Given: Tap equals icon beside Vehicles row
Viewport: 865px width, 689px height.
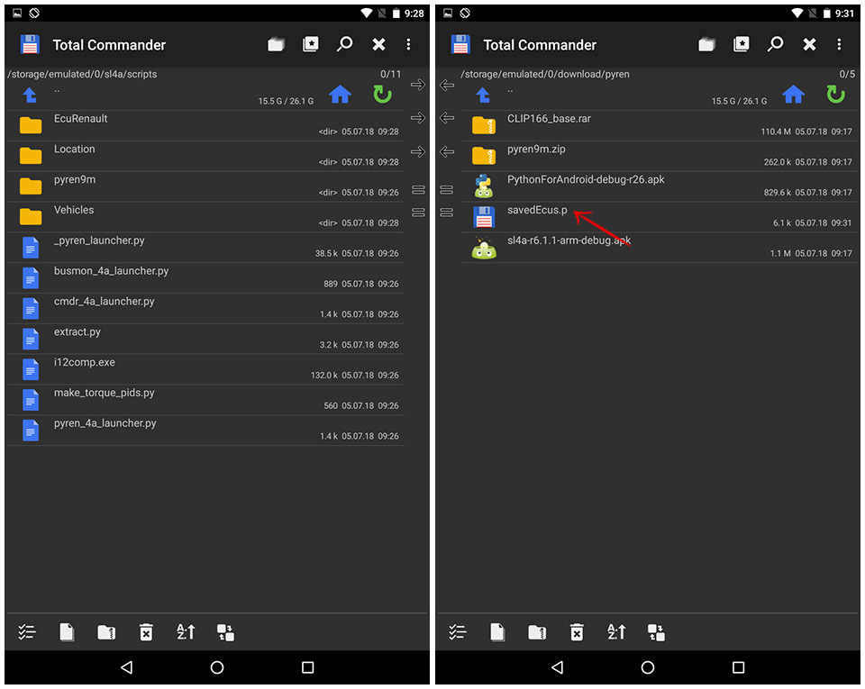Looking at the screenshot, I should click(418, 213).
